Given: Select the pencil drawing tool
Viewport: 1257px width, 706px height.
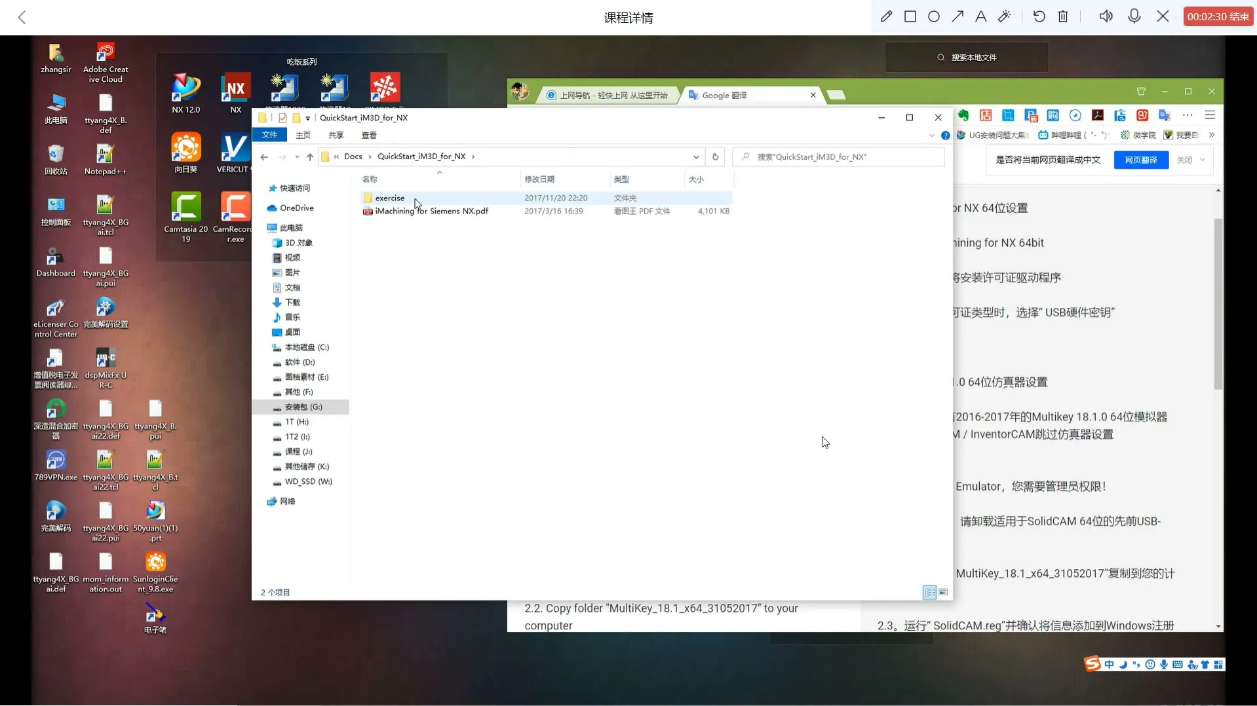Looking at the screenshot, I should coord(886,16).
